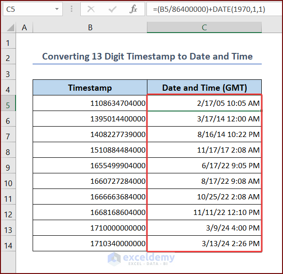
Task: Select row 7 header
Action: click(8, 134)
